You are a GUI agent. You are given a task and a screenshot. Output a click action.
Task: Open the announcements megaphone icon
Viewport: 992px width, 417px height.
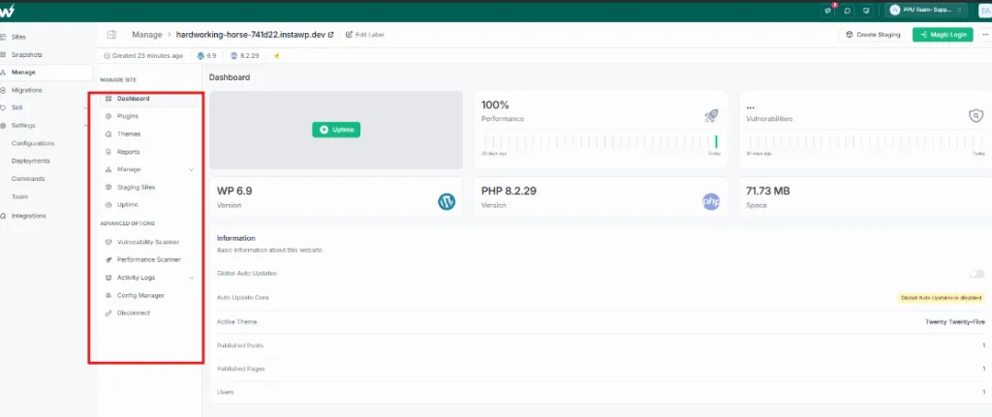pos(828,10)
